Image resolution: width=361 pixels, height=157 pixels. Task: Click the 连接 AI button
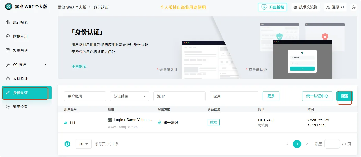(x=335, y=7)
